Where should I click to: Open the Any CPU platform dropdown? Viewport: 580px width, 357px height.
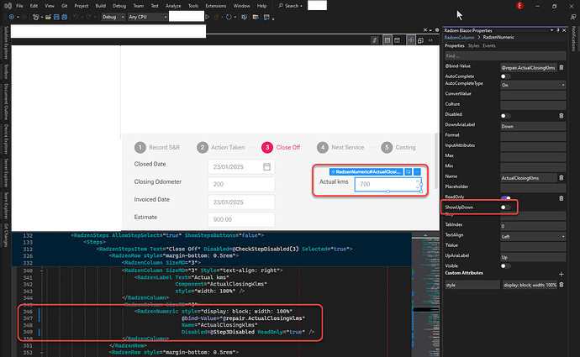(148, 17)
